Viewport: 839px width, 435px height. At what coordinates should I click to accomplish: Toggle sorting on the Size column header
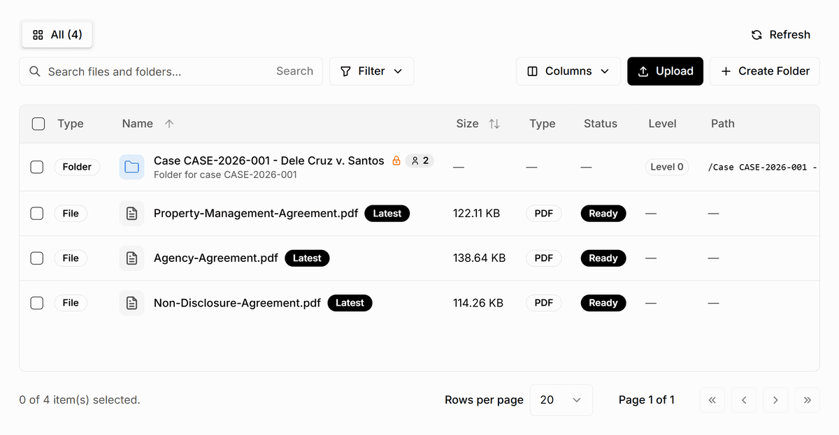coord(478,124)
